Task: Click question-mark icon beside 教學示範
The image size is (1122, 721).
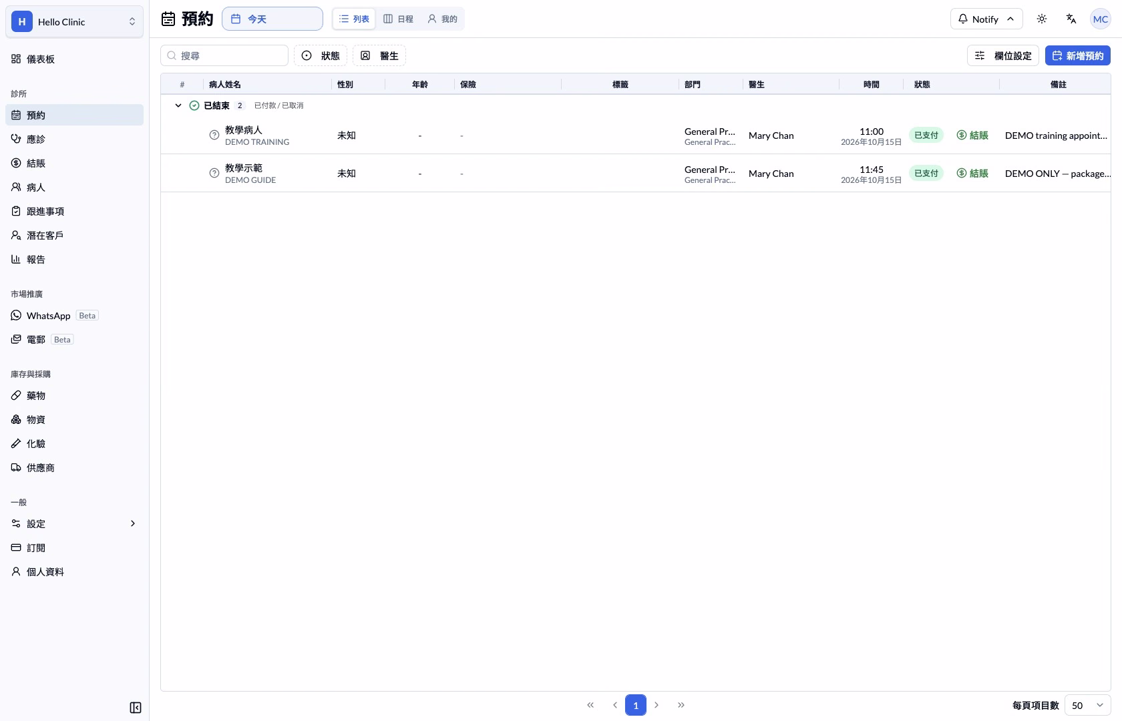Action: point(214,174)
